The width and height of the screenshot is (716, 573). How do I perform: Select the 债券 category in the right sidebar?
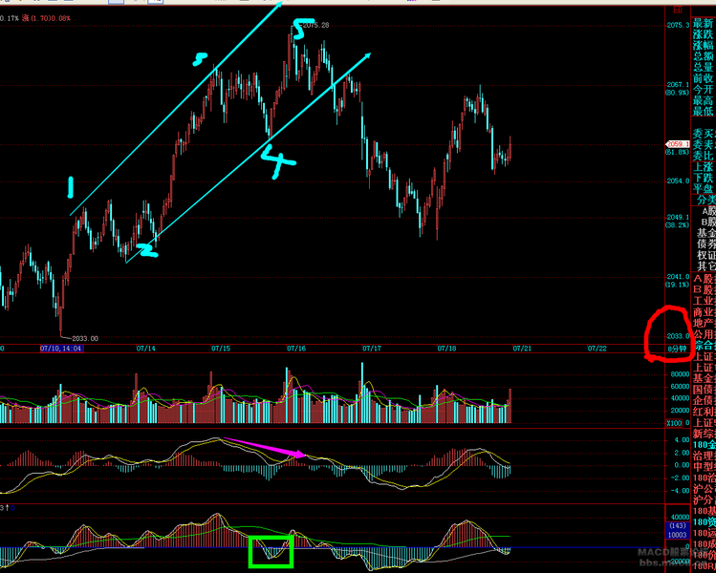coord(705,244)
